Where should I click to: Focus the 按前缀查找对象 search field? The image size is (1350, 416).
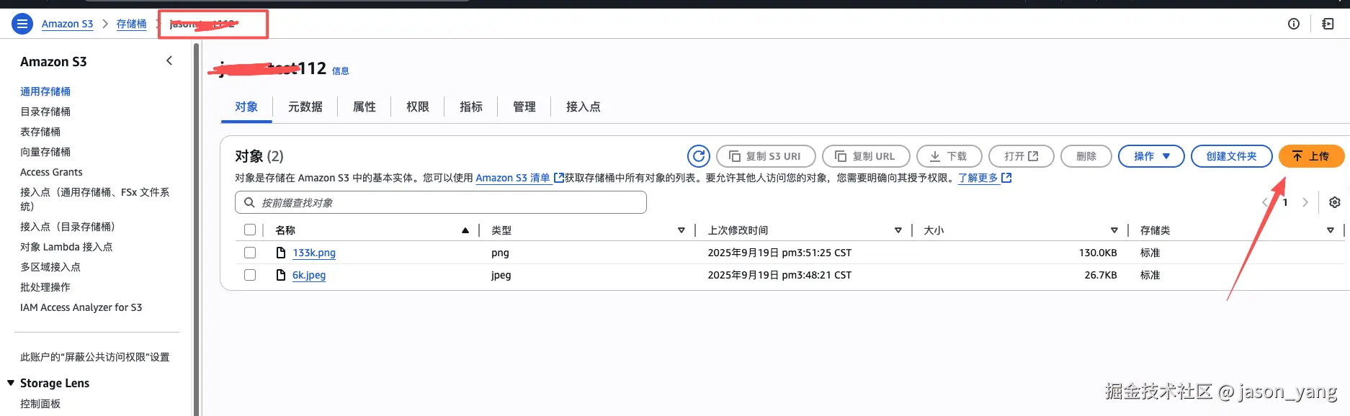(441, 202)
